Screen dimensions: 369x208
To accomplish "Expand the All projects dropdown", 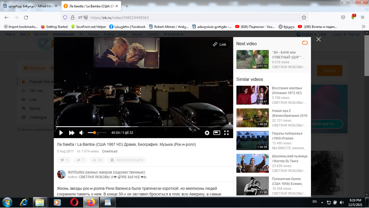I will click(173, 34).
